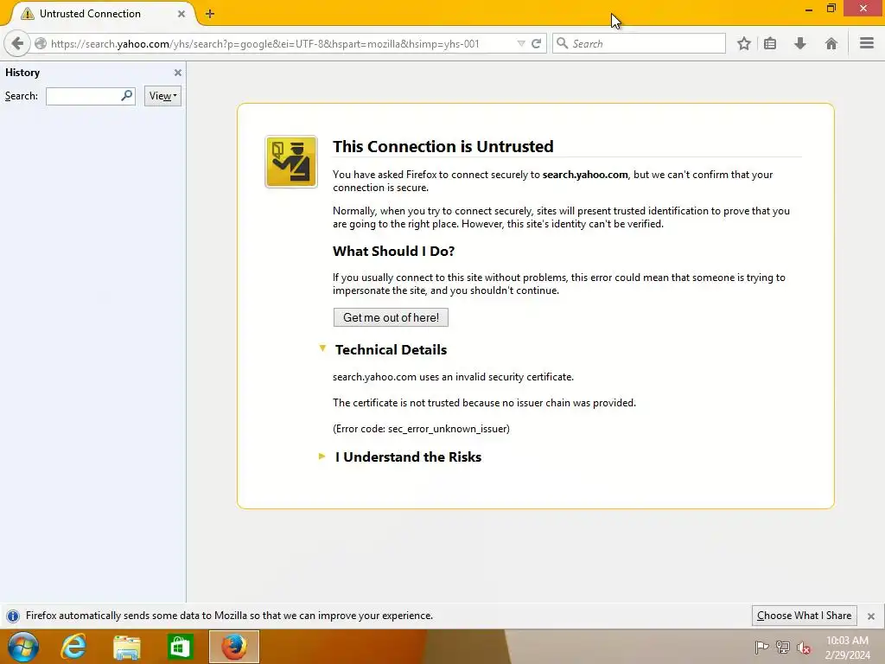885x664 pixels.
Task: Open the hamburger menu
Action: pos(867,43)
